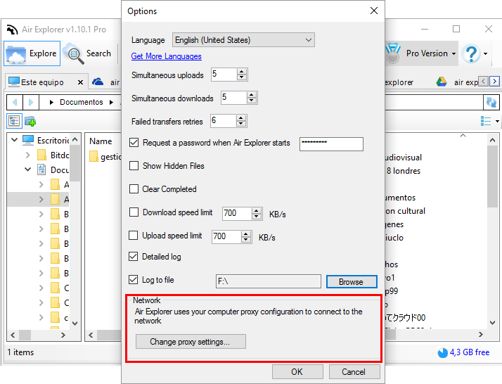The height and width of the screenshot is (384, 502).
Task: Click the new folder icon with green plus
Action: click(x=30, y=122)
